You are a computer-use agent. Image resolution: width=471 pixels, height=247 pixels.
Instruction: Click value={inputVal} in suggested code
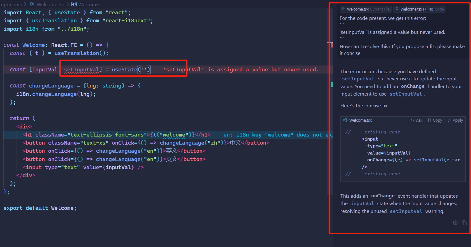(x=389, y=153)
